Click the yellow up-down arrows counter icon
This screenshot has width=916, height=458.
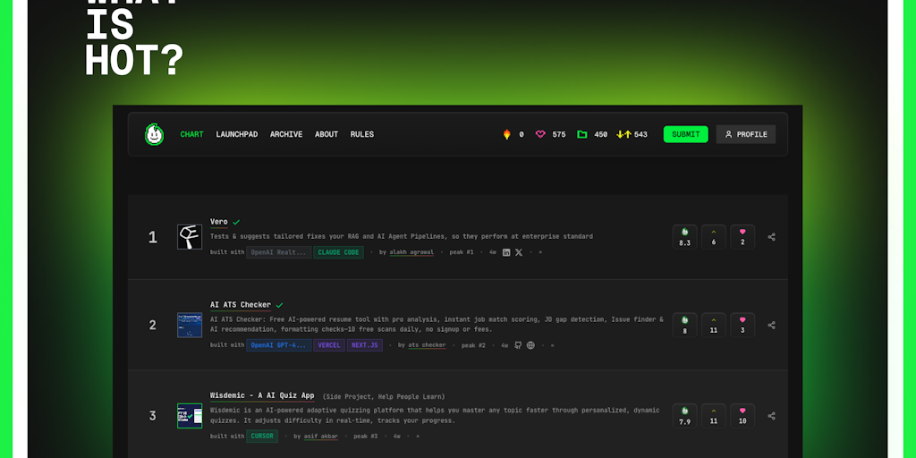click(x=623, y=134)
